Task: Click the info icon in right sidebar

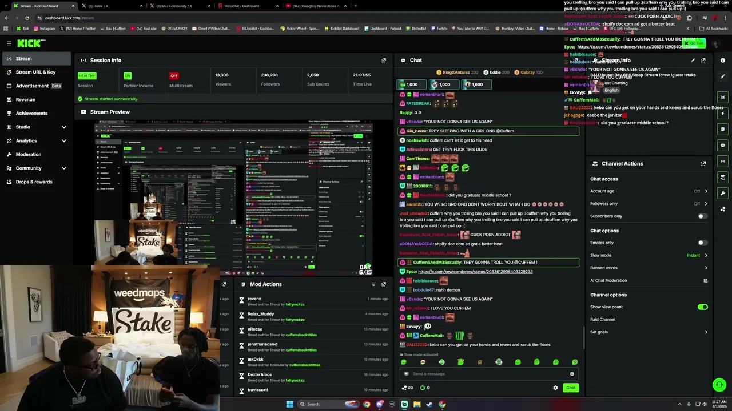Action: pos(723,60)
